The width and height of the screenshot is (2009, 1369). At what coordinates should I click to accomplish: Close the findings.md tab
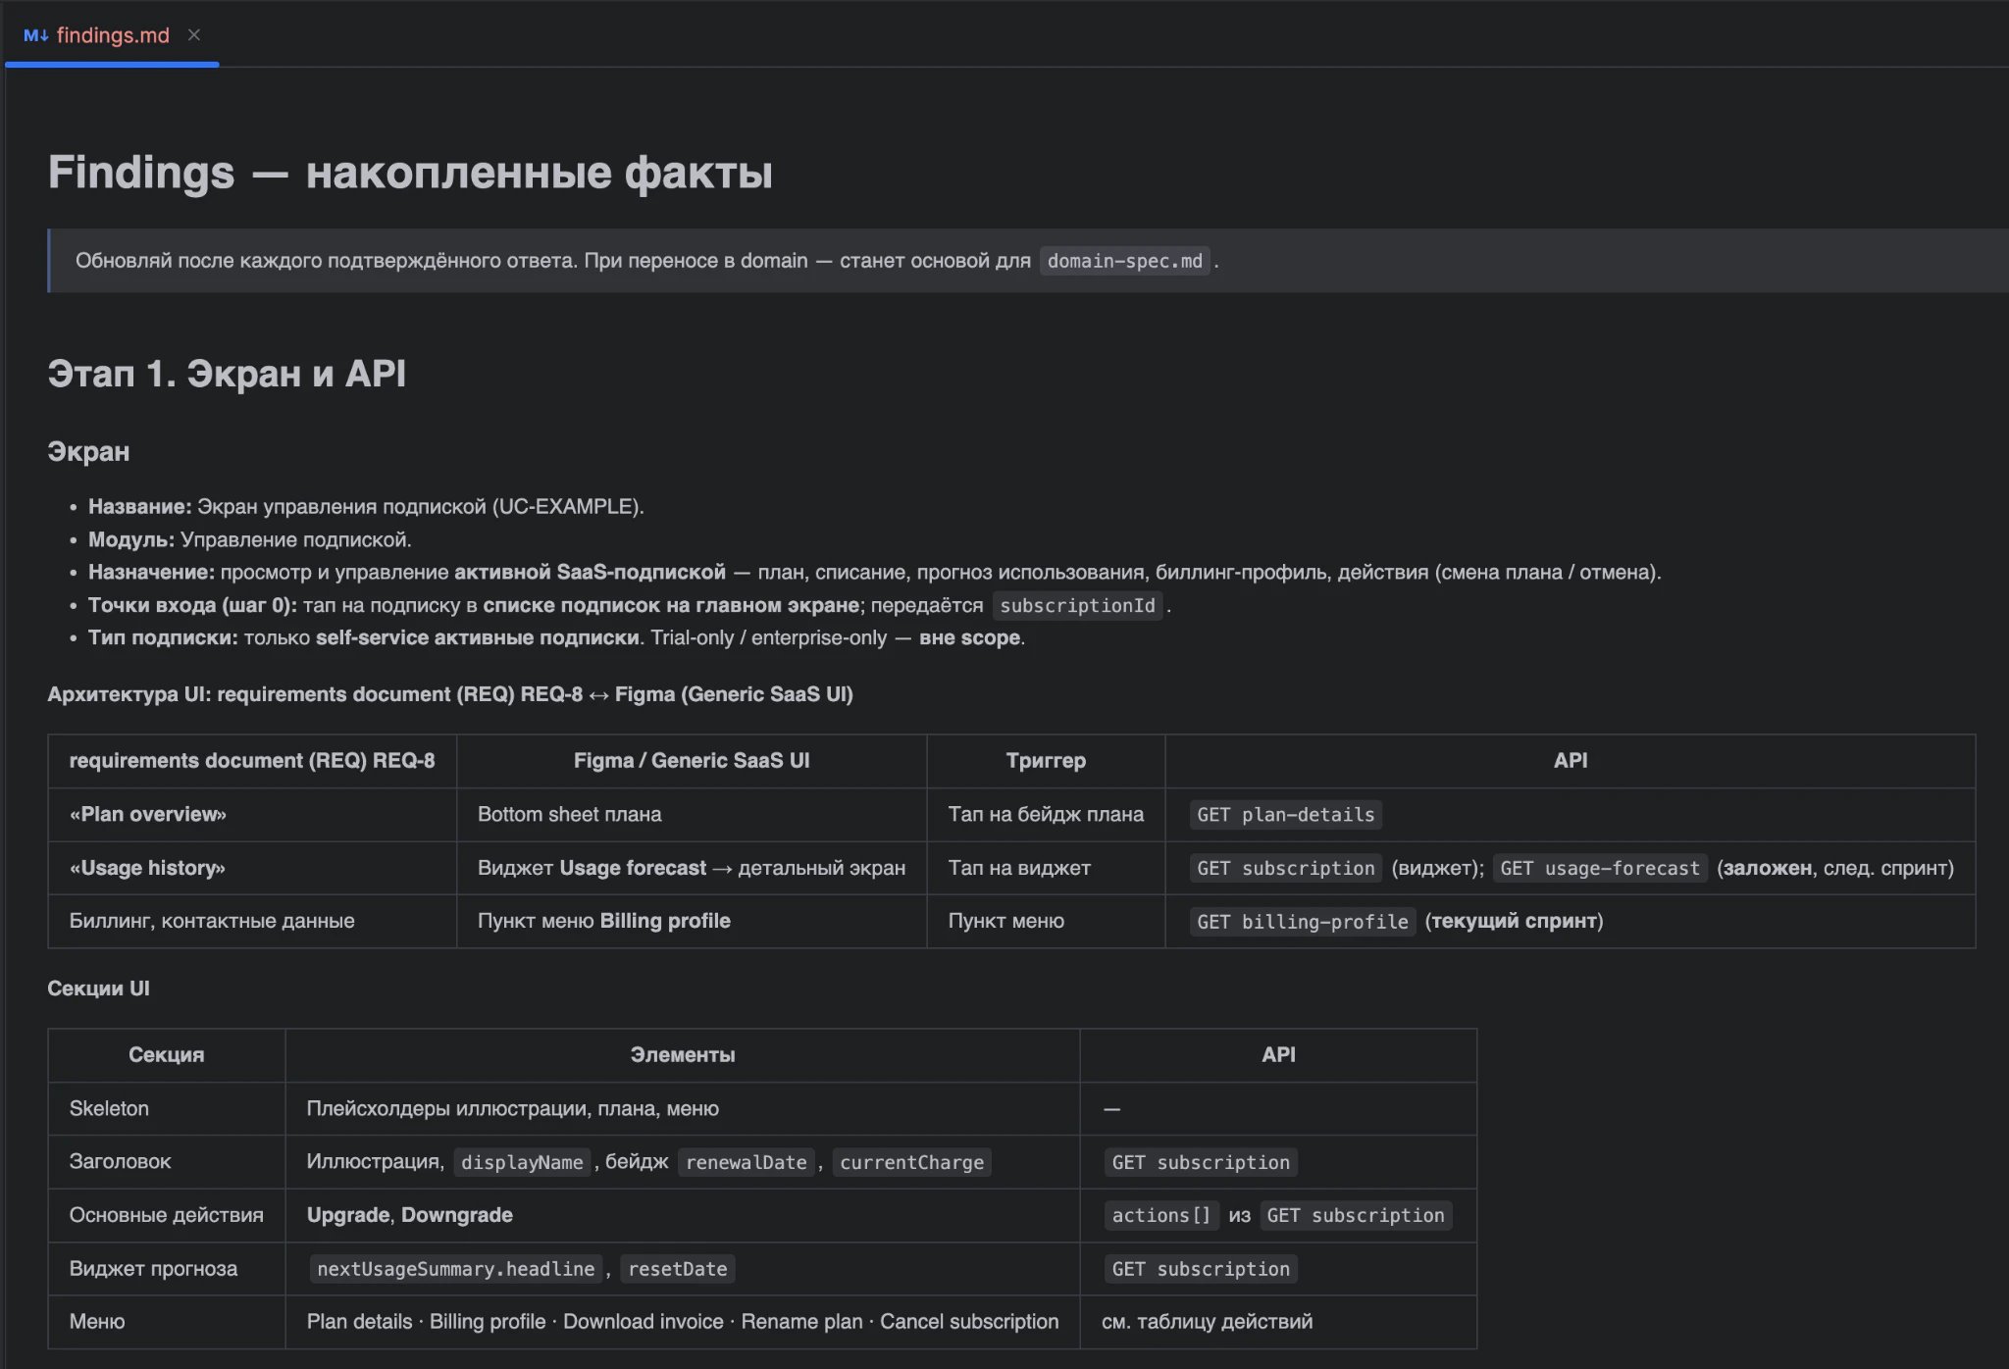tap(194, 35)
